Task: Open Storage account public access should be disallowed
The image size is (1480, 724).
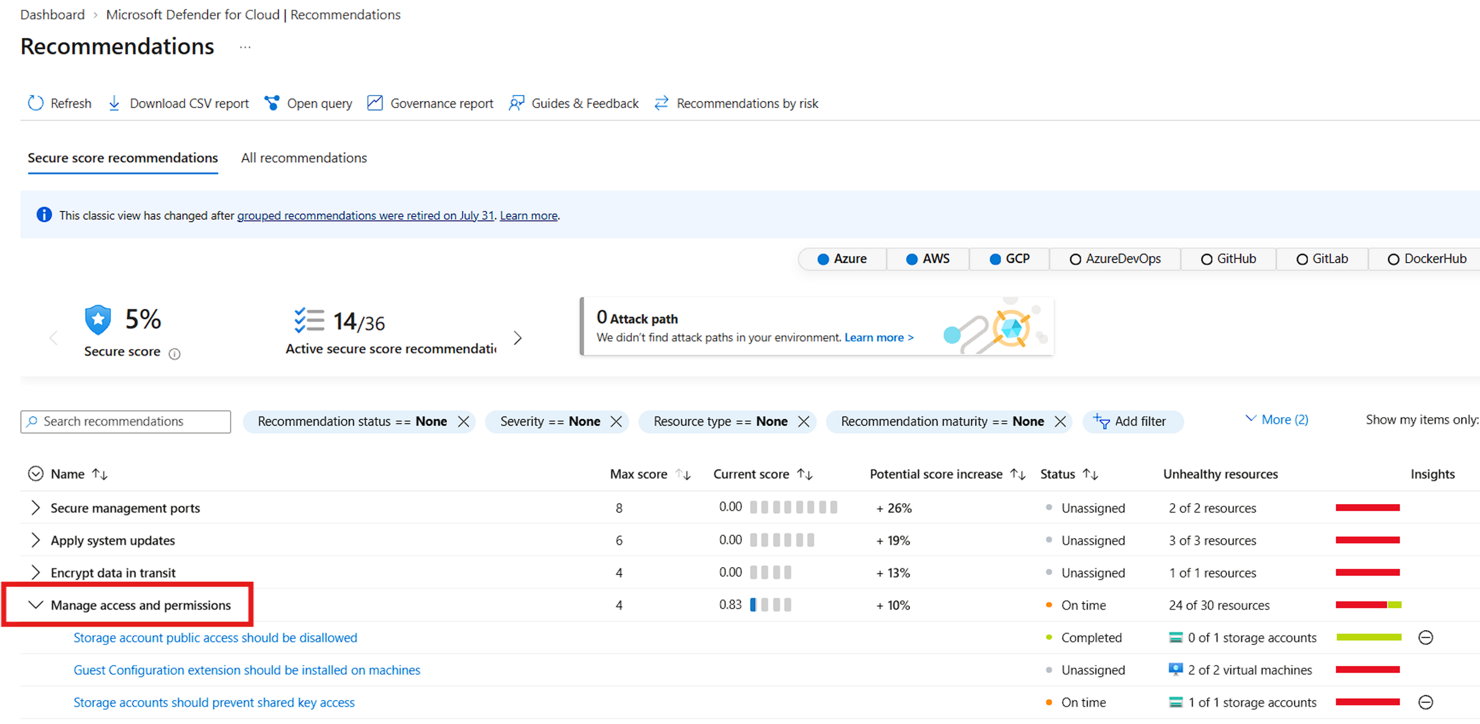Action: [215, 637]
